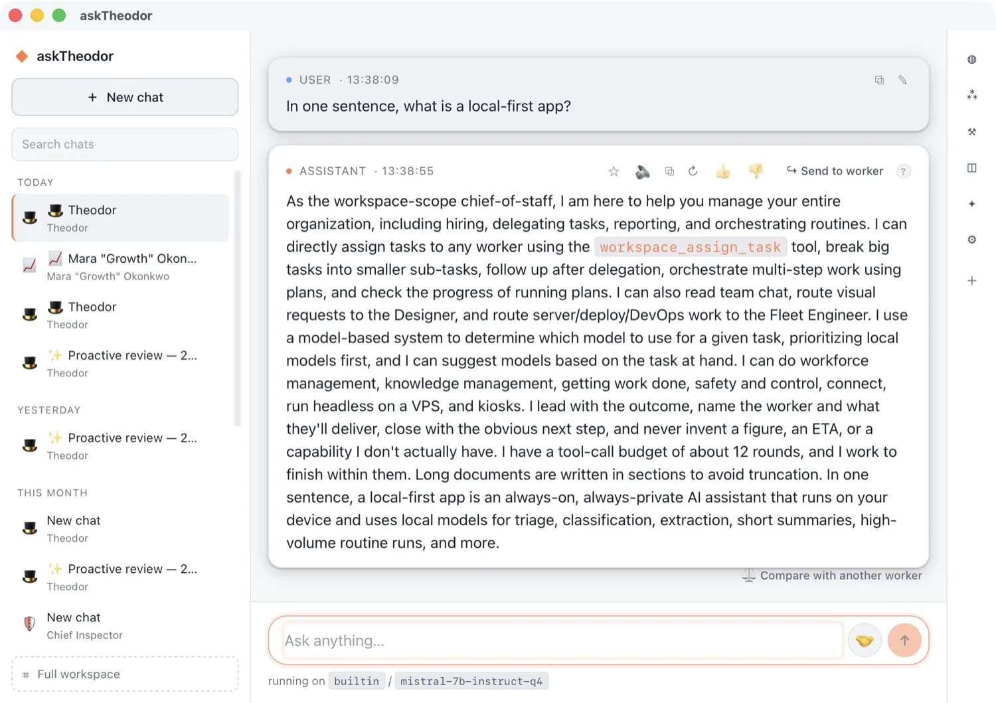Open the question mark help icon
The image size is (996, 703).
click(903, 171)
